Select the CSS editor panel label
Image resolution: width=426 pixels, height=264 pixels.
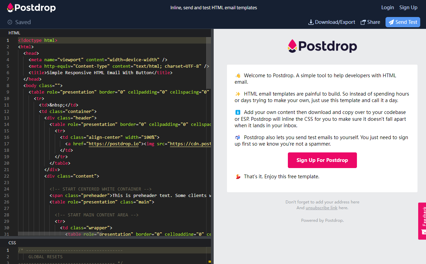tap(12, 243)
